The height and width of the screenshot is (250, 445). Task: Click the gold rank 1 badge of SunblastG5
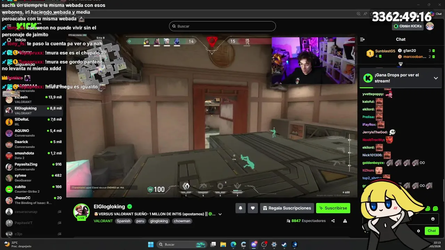tap(370, 53)
